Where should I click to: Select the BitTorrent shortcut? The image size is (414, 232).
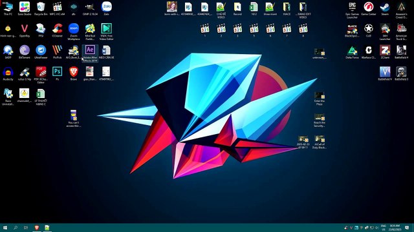25,52
